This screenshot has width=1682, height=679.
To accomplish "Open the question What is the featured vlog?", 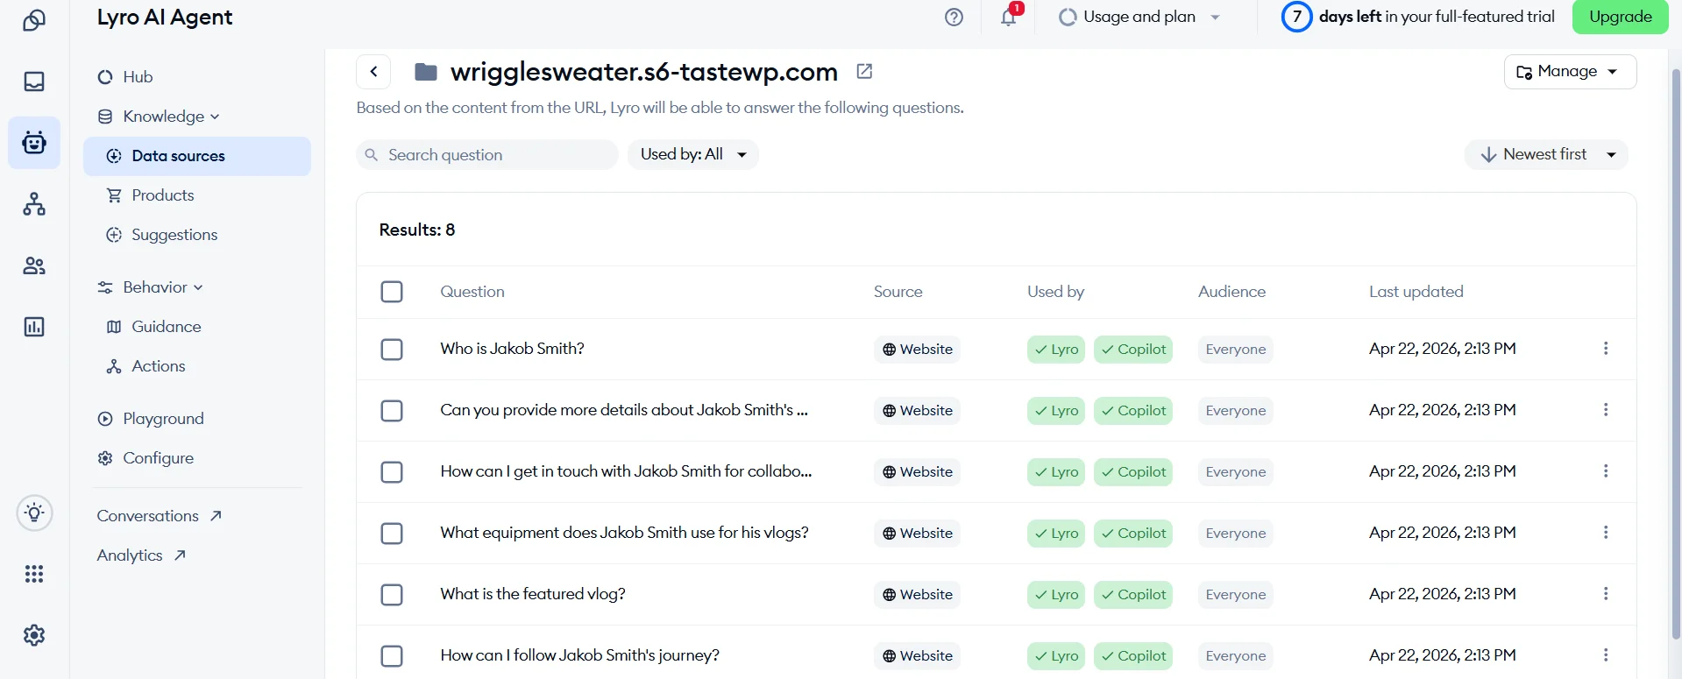I will pos(533,594).
